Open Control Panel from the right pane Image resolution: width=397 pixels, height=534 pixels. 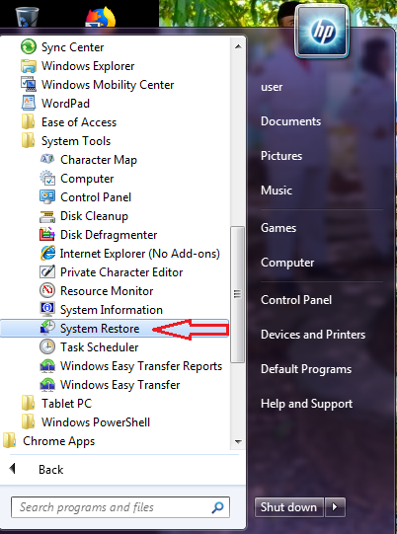(296, 300)
